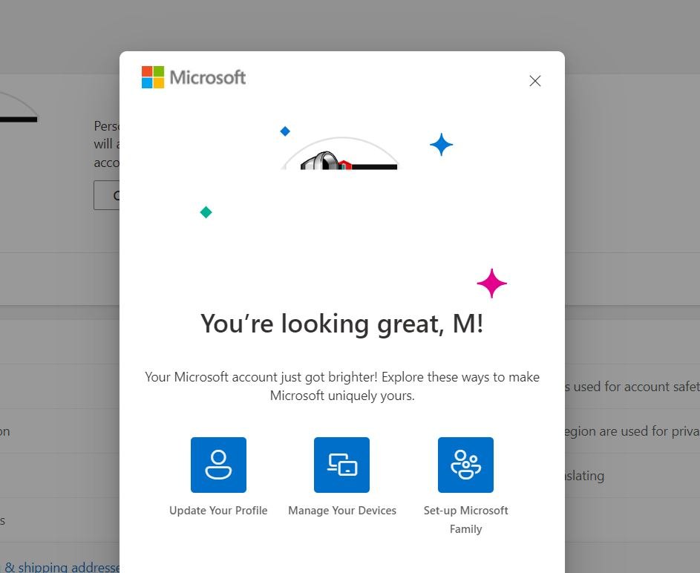Screen dimensions: 700x573
Task: Click the "used for account safet" background text
Action: coord(632,387)
